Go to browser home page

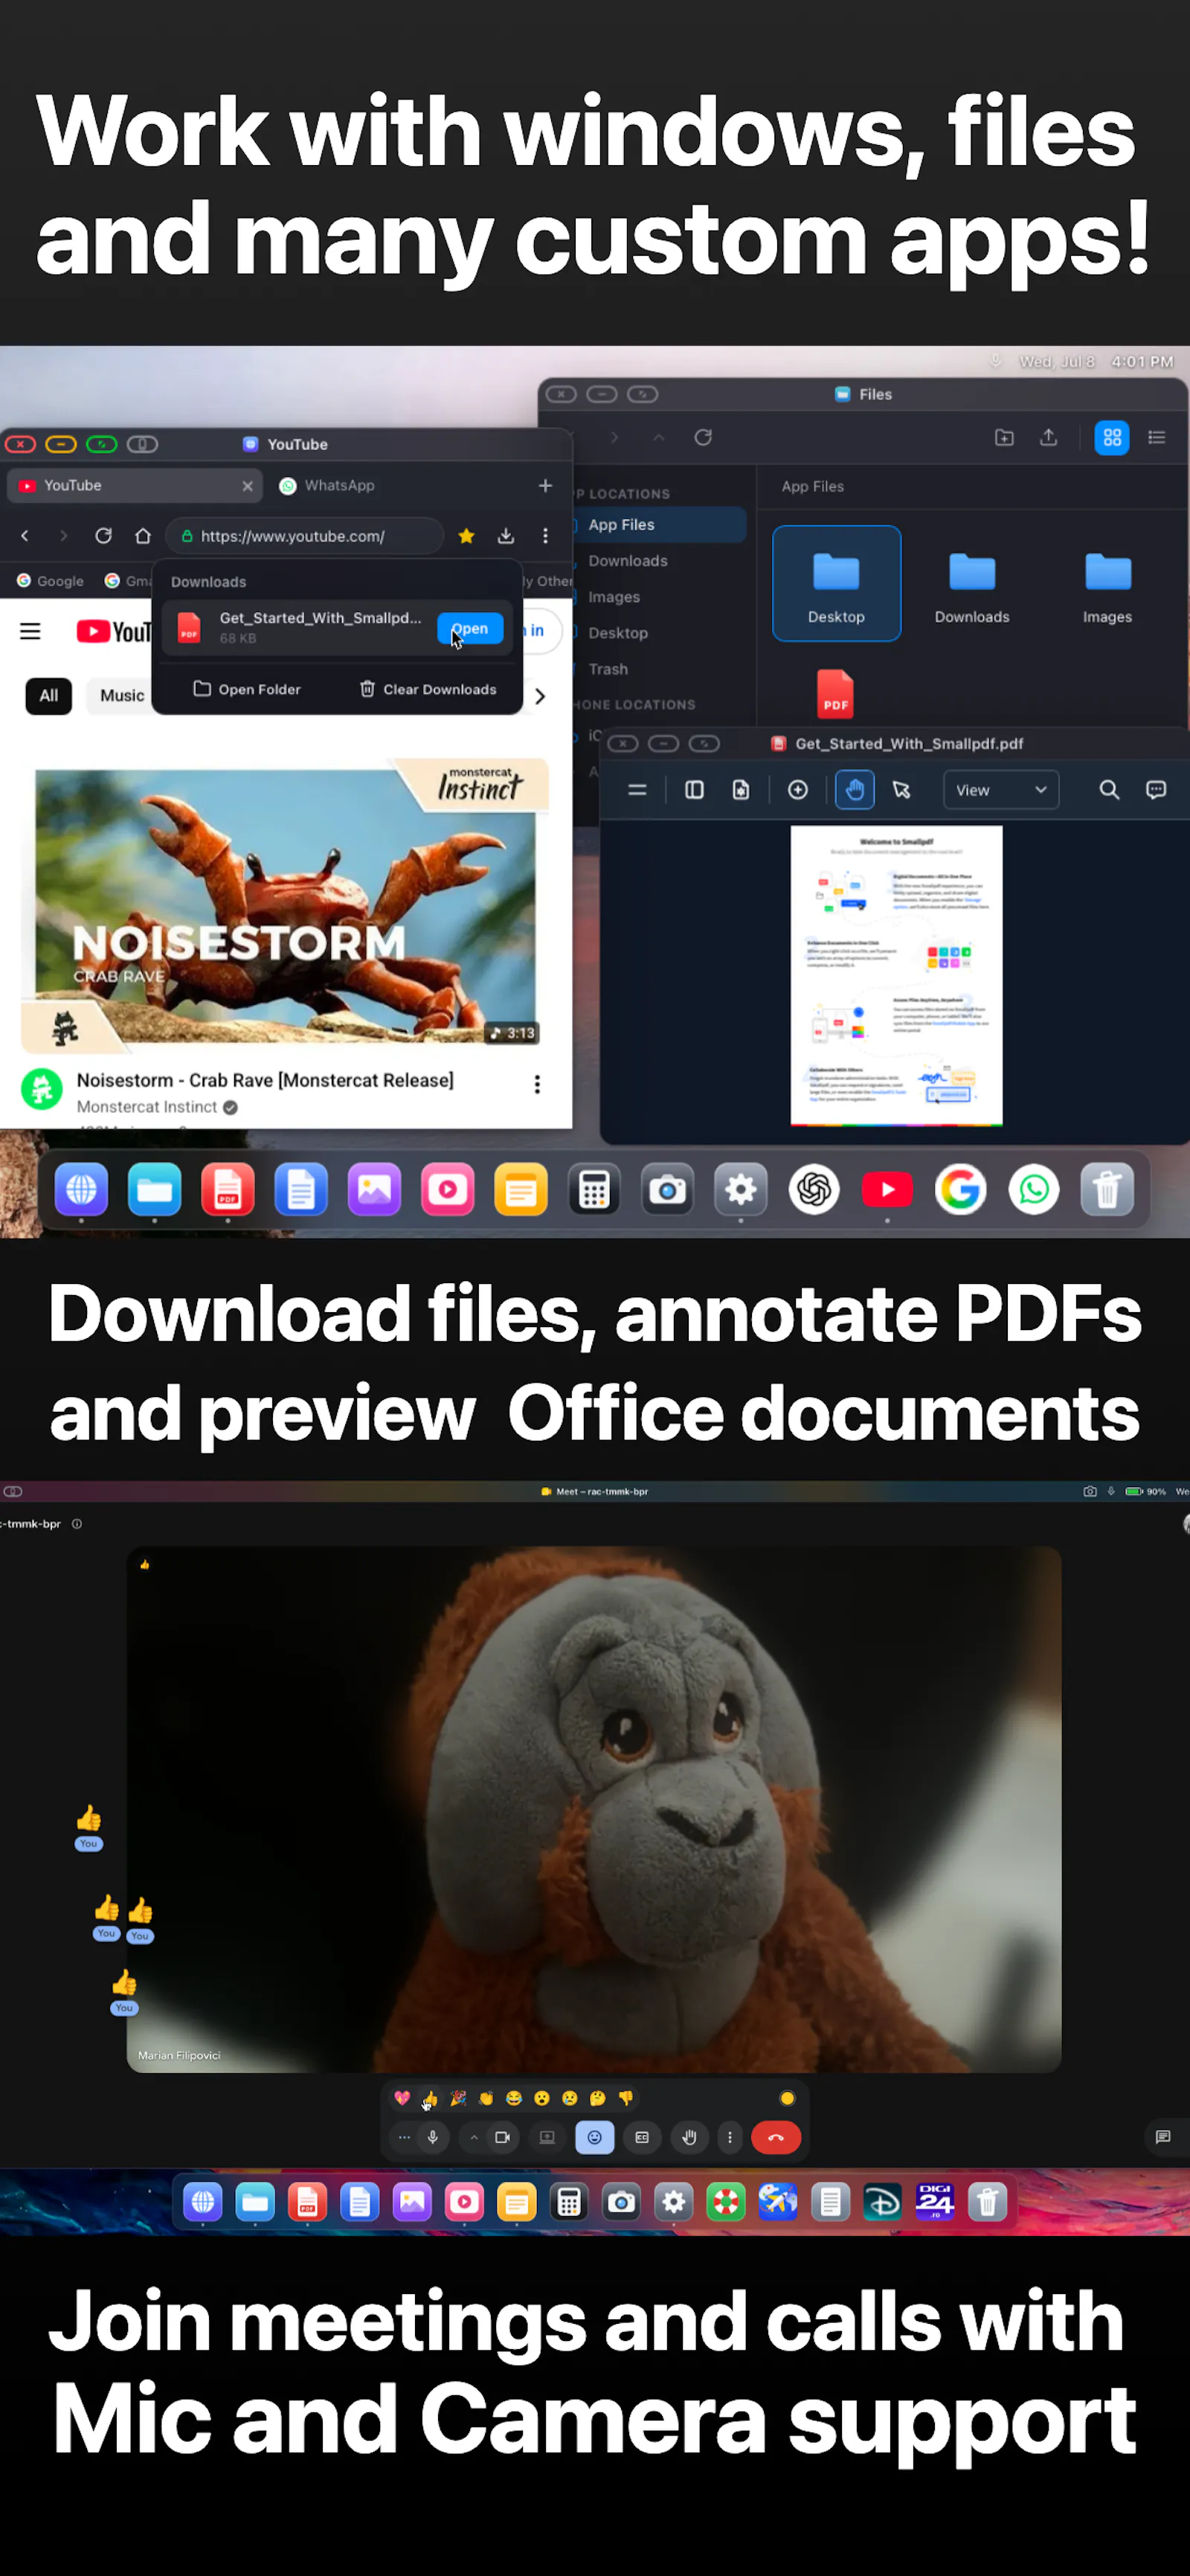pyautogui.click(x=143, y=536)
